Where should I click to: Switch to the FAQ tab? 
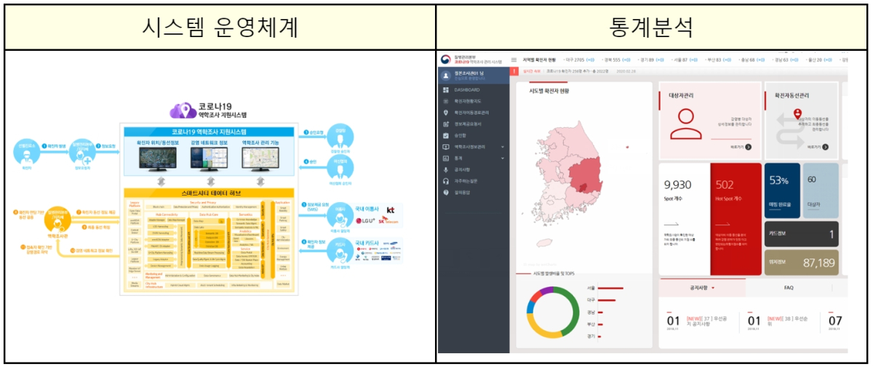click(x=789, y=287)
